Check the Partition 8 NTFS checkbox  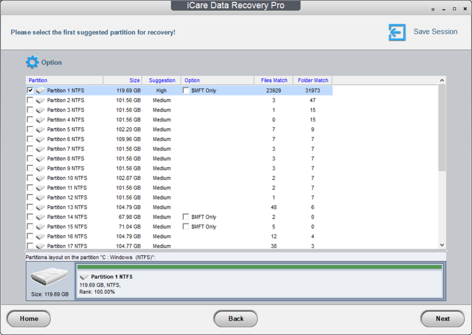30,158
